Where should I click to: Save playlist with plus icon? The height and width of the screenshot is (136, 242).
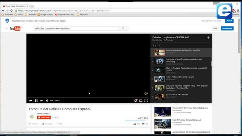[x=208, y=38]
